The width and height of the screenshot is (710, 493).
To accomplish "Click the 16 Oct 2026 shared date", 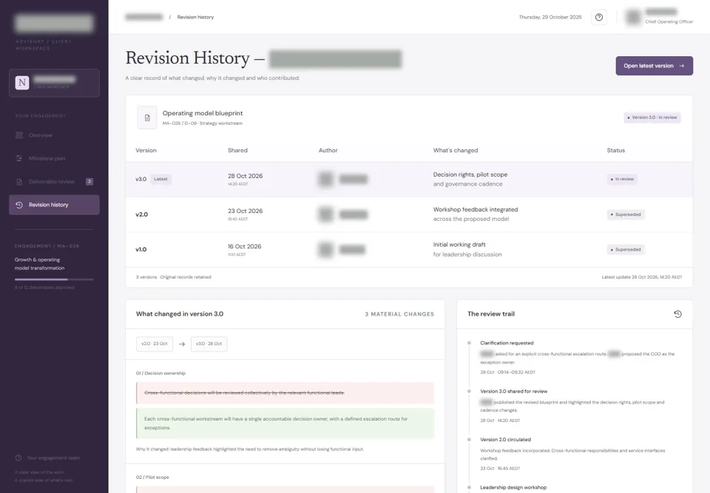I will tap(245, 246).
